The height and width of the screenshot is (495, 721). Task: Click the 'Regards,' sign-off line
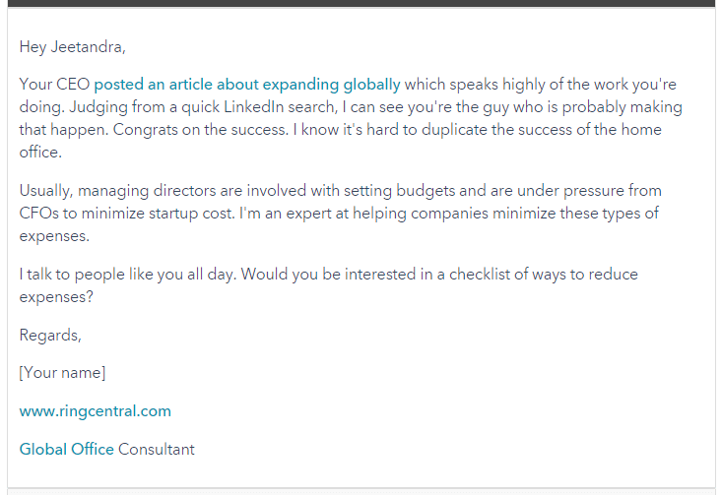click(x=50, y=336)
